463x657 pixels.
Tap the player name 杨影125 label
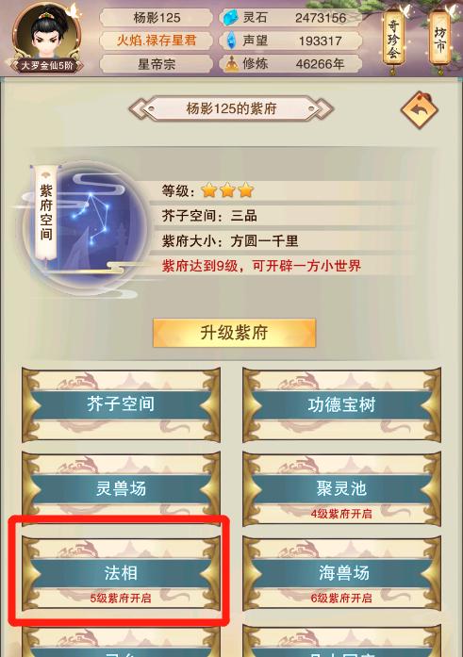[157, 18]
